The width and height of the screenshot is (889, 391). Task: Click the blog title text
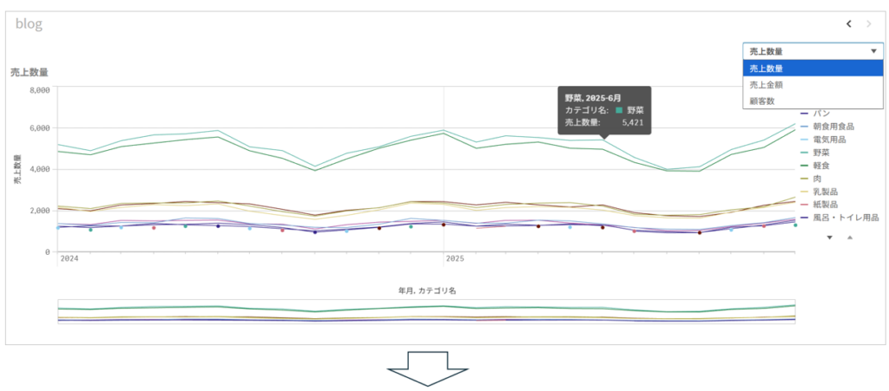tap(29, 24)
